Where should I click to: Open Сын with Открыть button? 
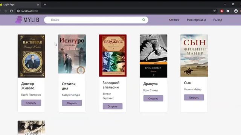194,97
